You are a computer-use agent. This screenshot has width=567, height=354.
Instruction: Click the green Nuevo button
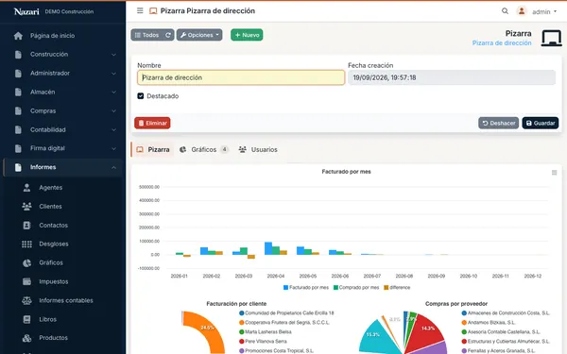point(247,35)
